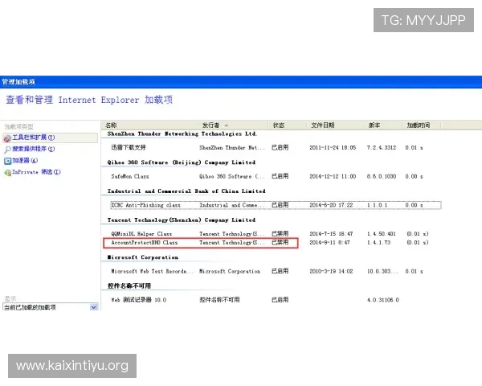Select the toolbars and extensions icon
This screenshot has height=386, width=482.
point(7,138)
